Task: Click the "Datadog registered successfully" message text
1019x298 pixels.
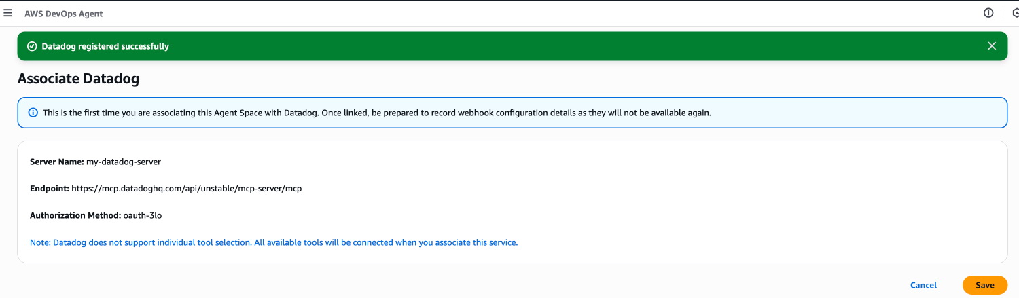Action: (x=105, y=46)
